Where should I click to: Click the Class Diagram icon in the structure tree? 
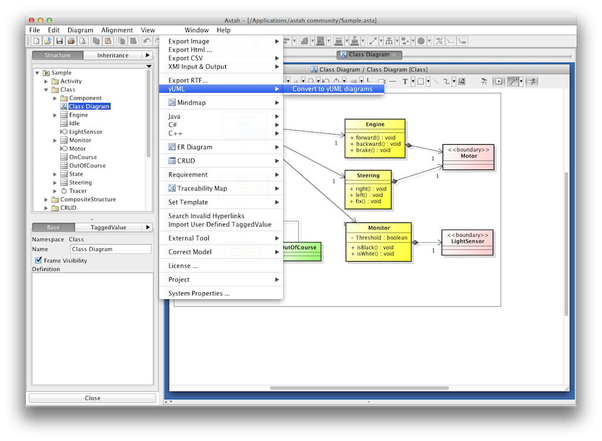click(63, 106)
